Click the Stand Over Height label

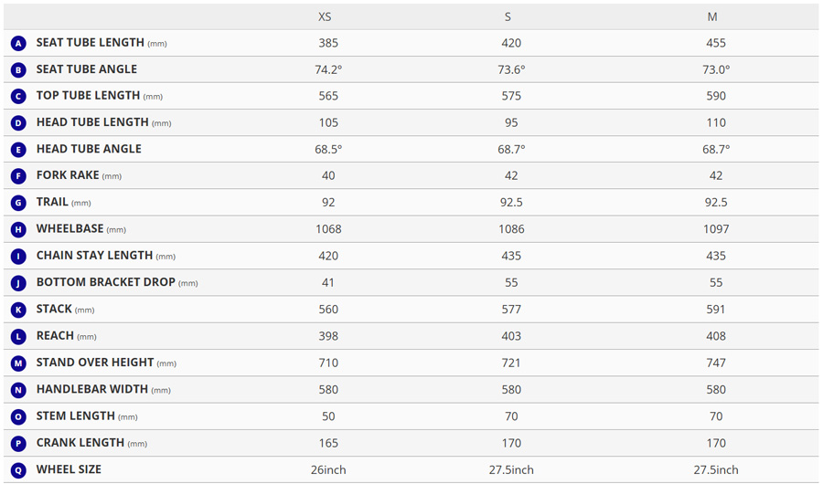[95, 363]
